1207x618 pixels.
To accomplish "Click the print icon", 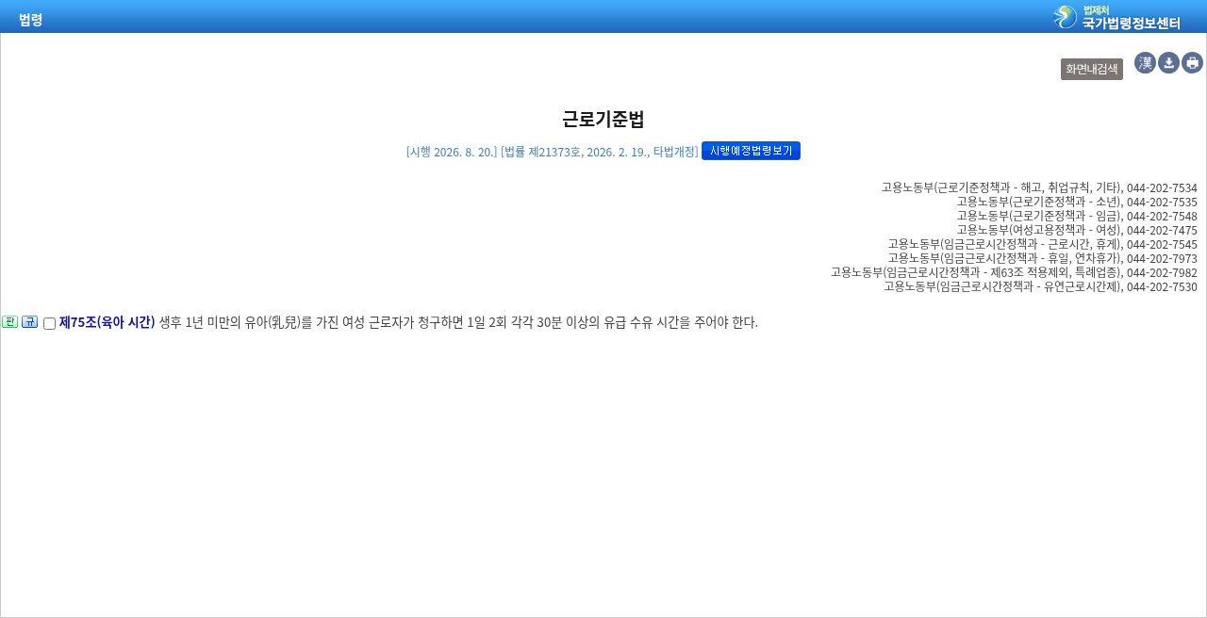I will pyautogui.click(x=1192, y=63).
